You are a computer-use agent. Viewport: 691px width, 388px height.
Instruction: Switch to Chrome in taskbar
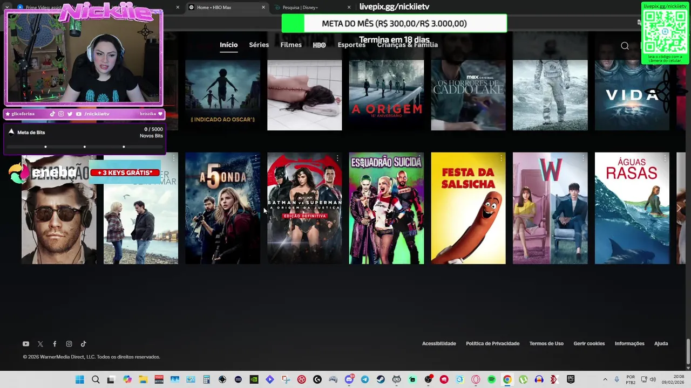click(507, 379)
